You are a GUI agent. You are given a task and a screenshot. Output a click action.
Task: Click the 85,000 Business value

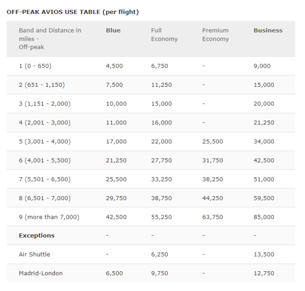click(x=263, y=217)
